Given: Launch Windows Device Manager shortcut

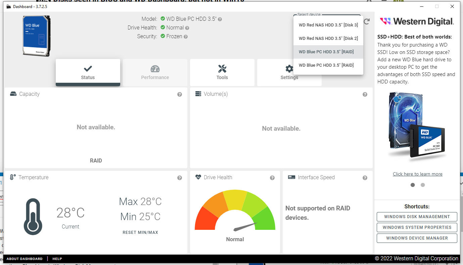Looking at the screenshot, I should coord(417,238).
